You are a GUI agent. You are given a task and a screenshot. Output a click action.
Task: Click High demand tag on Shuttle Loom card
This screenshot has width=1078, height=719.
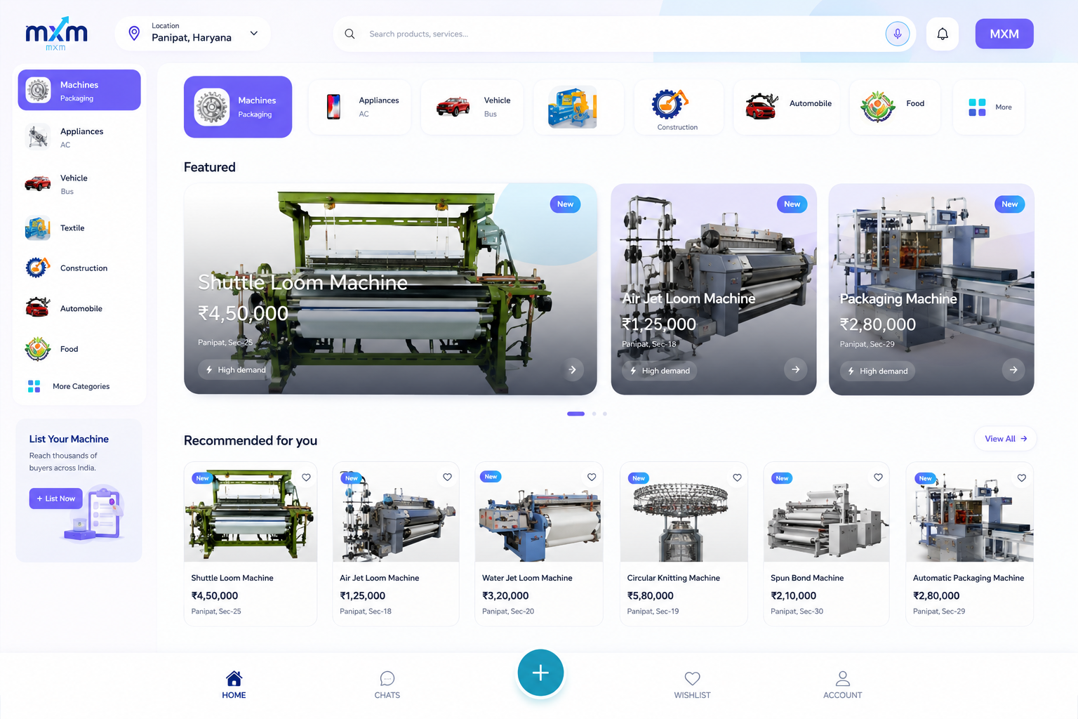(x=236, y=370)
